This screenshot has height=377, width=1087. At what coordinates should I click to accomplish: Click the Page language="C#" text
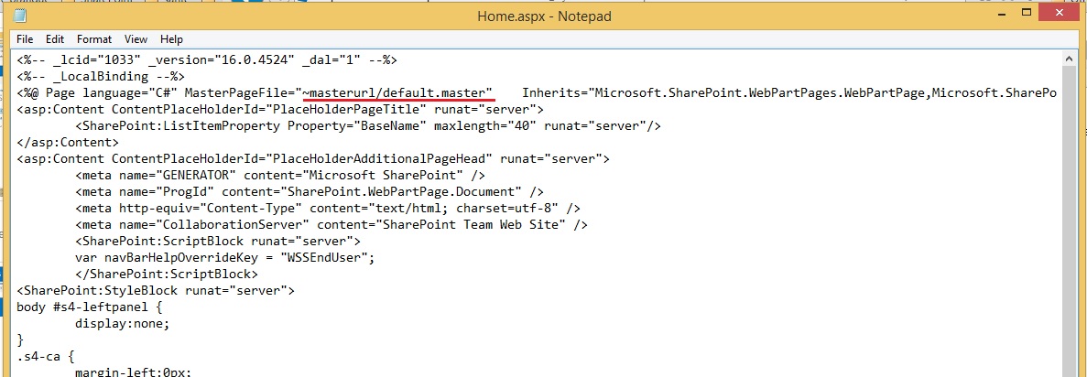[x=113, y=92]
